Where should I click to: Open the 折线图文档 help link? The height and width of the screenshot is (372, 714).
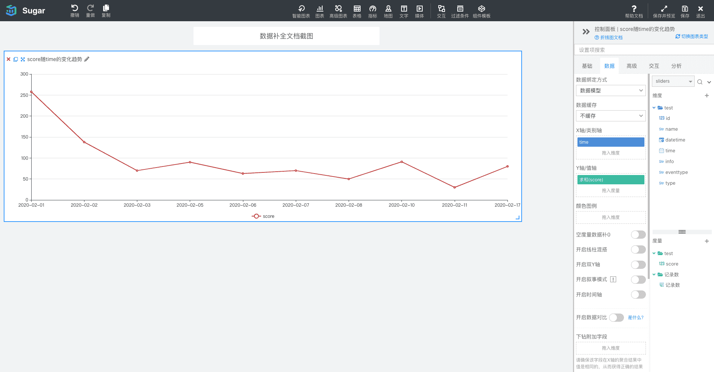pos(609,38)
